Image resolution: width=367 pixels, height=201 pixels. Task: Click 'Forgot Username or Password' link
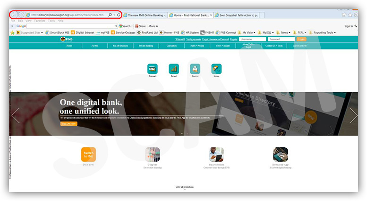215,39
